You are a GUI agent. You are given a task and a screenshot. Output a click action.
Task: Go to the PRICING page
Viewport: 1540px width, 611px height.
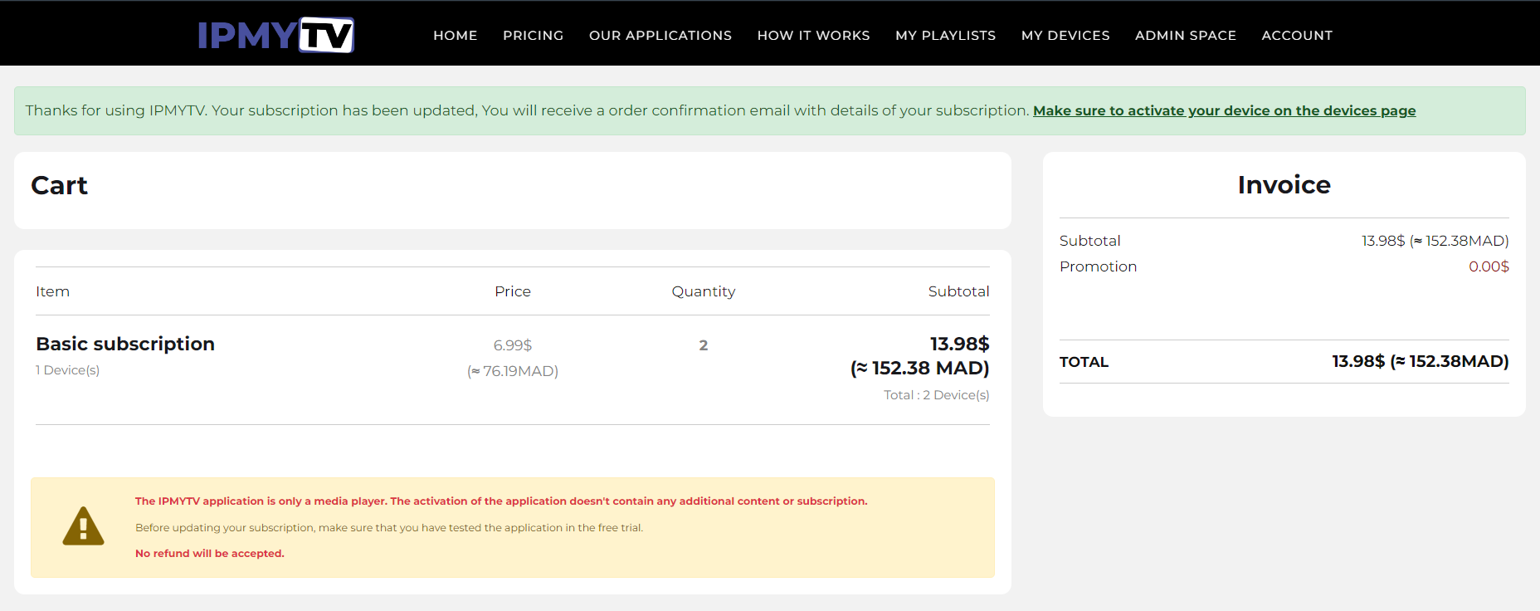coord(534,36)
